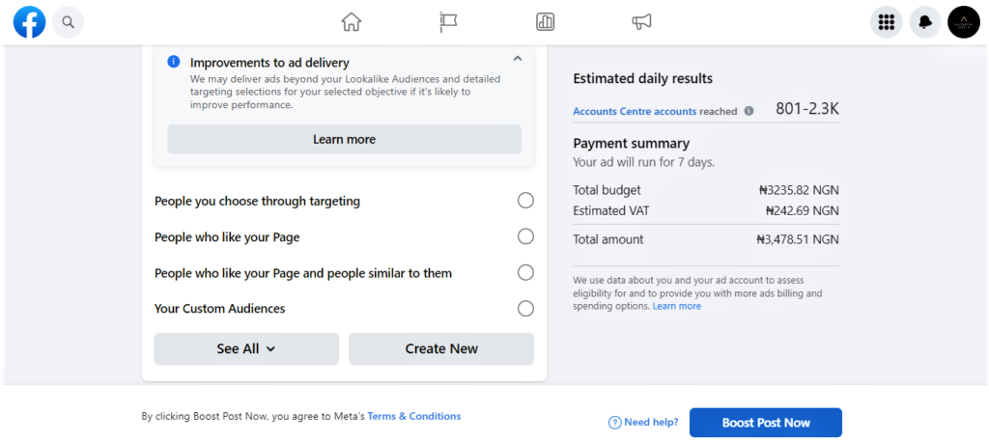Click the Boost Post Now button
The image size is (989, 441).
tap(766, 423)
